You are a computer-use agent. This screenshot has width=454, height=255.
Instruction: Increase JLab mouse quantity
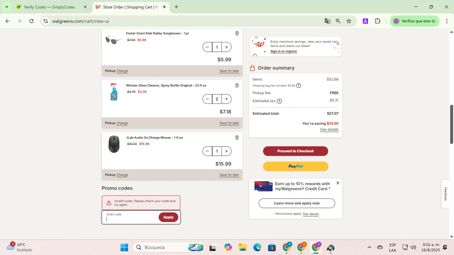226,151
